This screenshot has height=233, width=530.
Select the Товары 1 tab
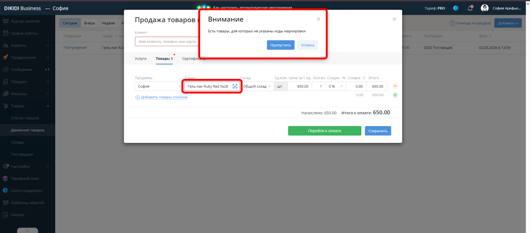(164, 59)
